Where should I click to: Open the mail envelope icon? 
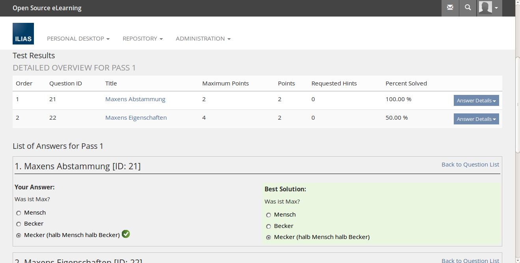tap(450, 8)
